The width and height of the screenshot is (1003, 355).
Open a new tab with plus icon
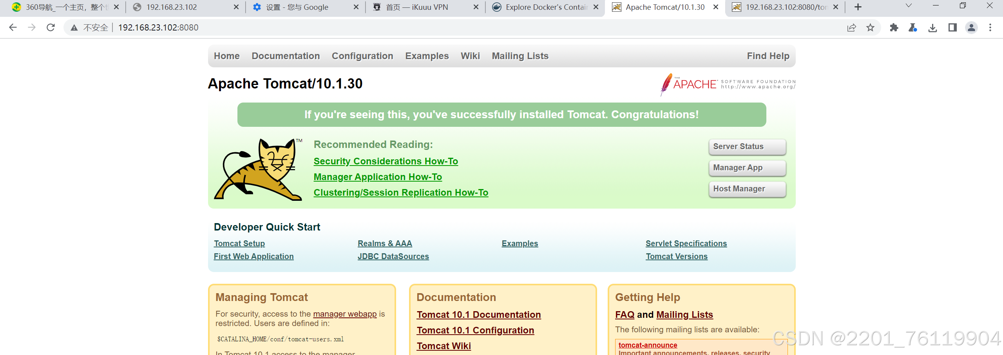(x=858, y=7)
